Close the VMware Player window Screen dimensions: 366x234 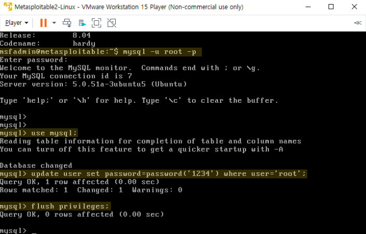(x=355, y=7)
